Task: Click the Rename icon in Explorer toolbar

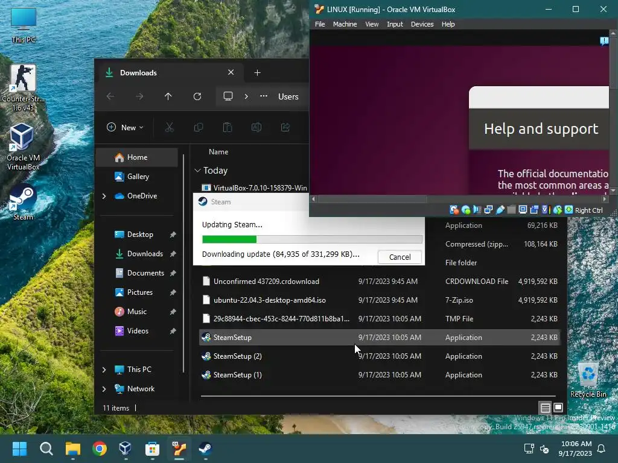Action: (x=256, y=127)
